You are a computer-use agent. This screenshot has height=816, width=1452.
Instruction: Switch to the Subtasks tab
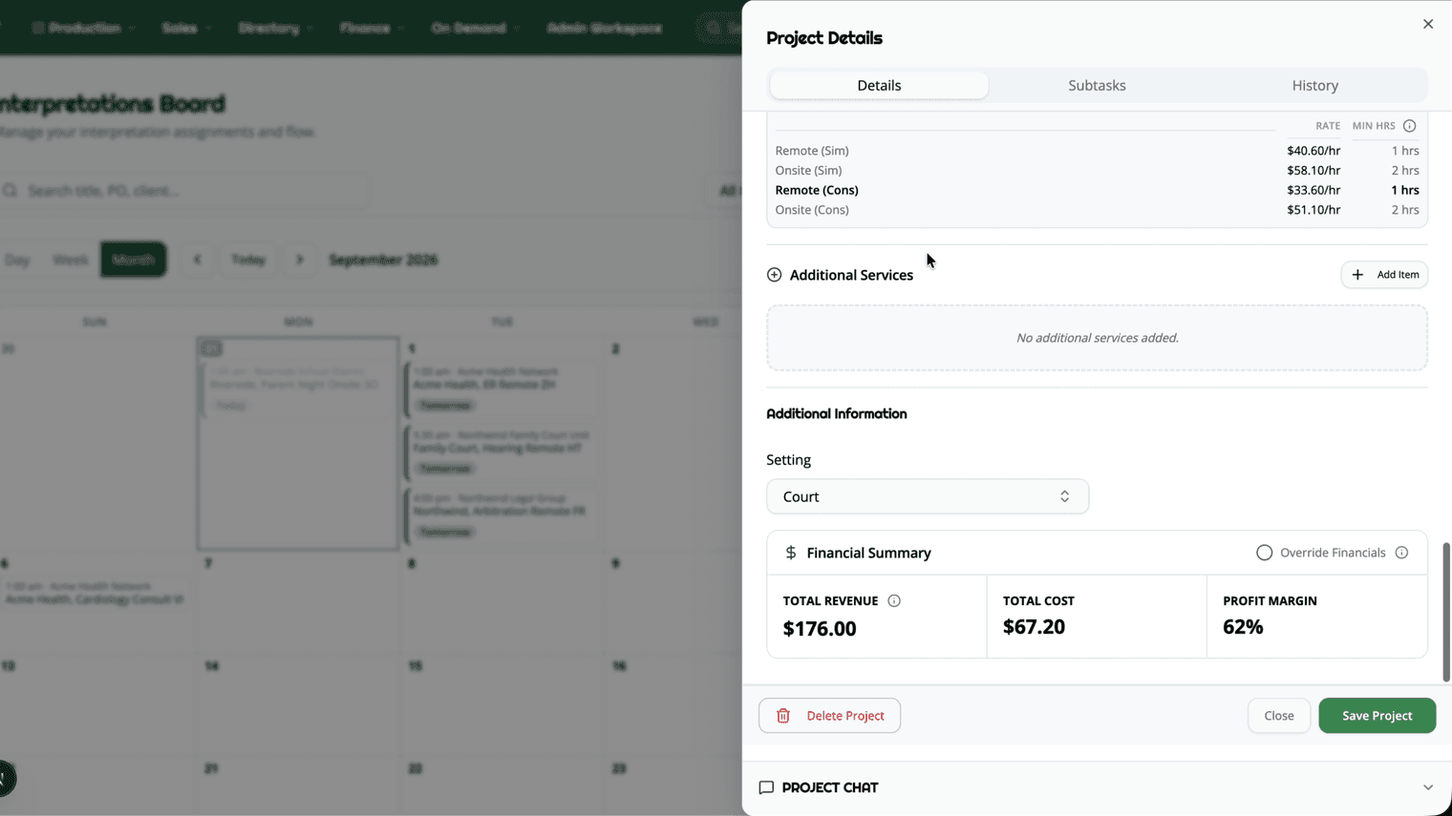point(1097,85)
